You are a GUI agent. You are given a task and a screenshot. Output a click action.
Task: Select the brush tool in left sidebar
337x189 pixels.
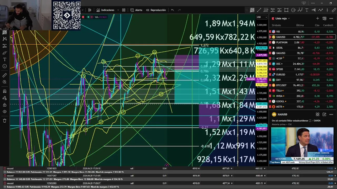point(4,52)
